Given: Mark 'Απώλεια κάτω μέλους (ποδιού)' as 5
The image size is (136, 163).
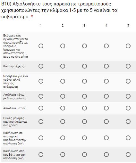Looking at the screenshot, I should click(x=128, y=96).
